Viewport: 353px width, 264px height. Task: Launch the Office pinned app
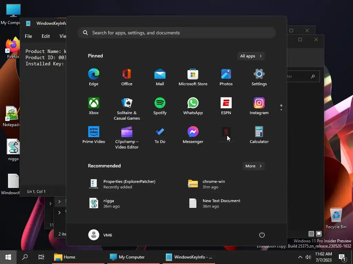point(127,77)
